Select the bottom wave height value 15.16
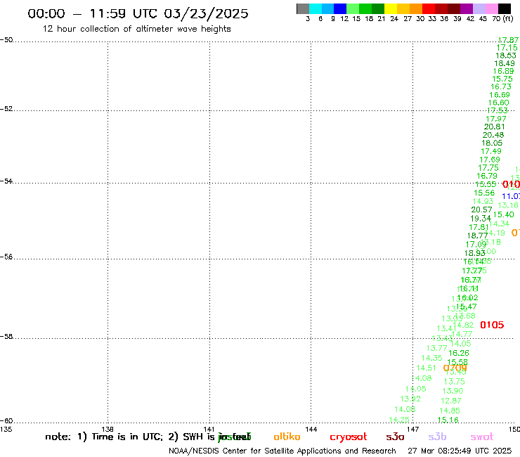520x457 pixels. tap(448, 420)
